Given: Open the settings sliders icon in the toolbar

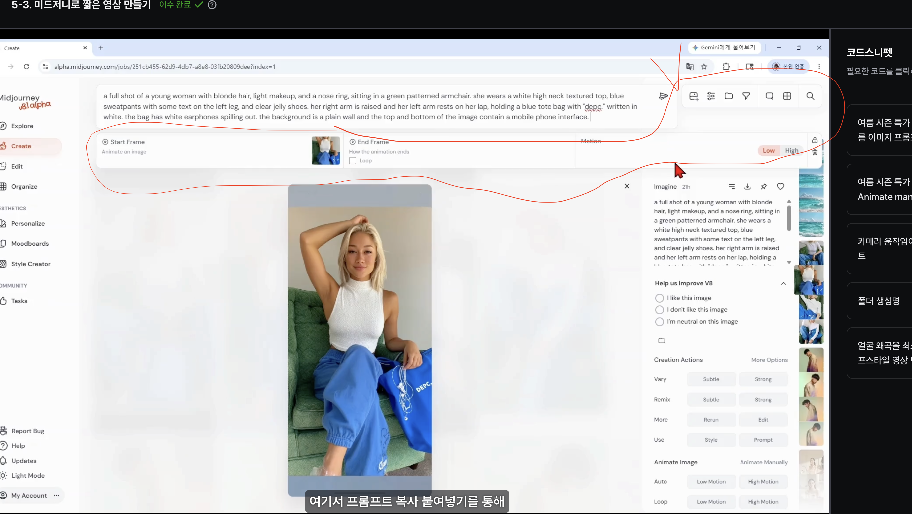Looking at the screenshot, I should coord(711,96).
